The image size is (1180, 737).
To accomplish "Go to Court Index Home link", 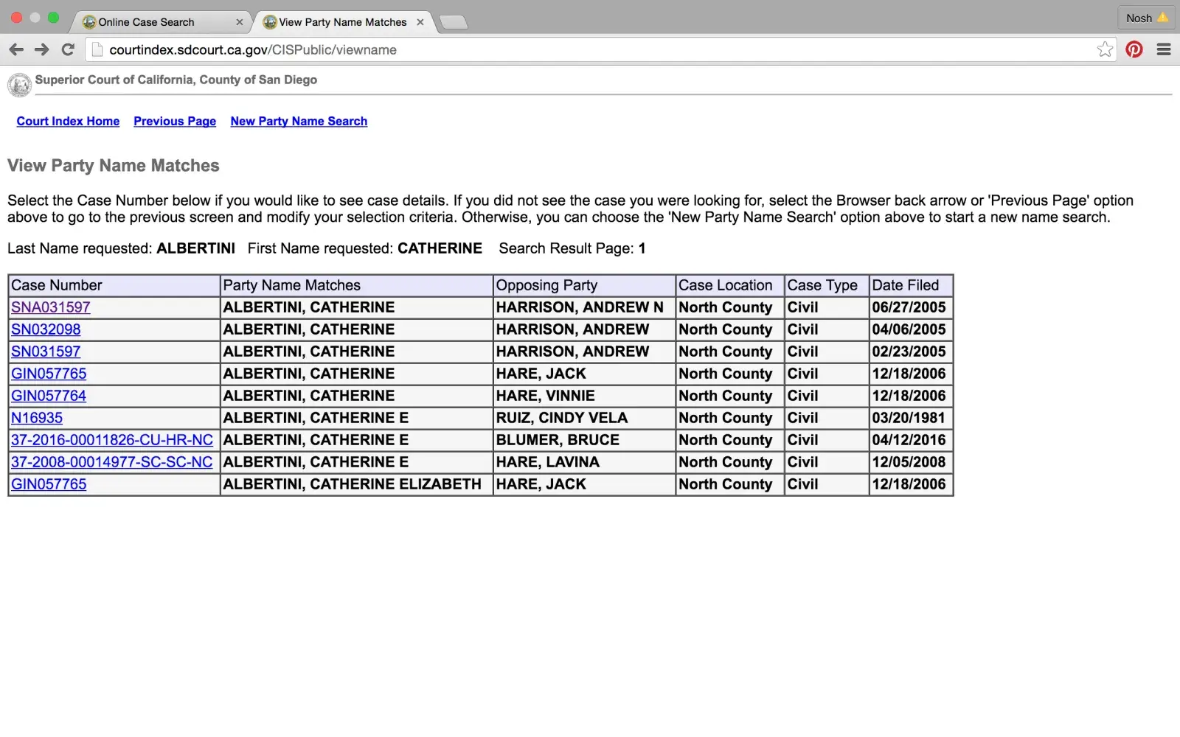I will pos(68,121).
